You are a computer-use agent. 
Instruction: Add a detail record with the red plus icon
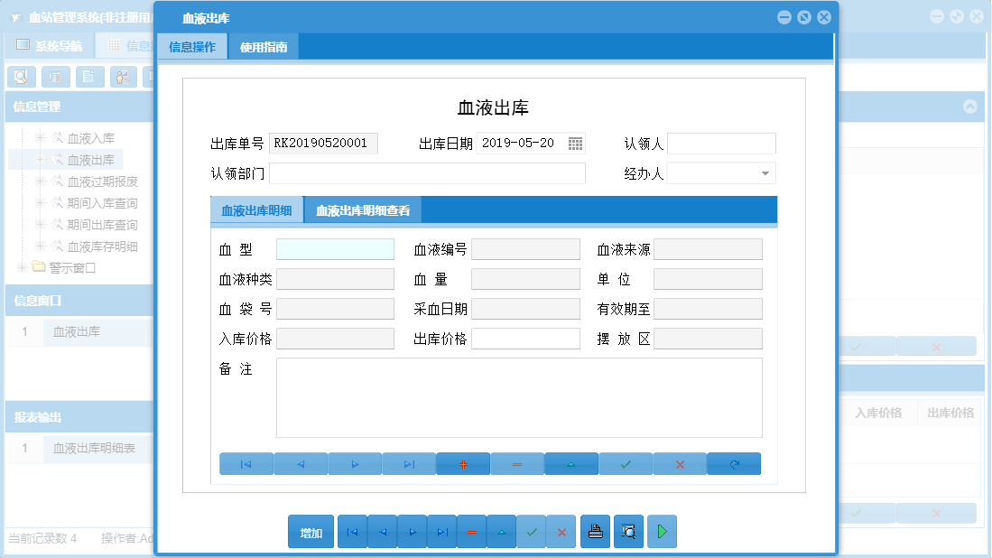click(x=463, y=463)
